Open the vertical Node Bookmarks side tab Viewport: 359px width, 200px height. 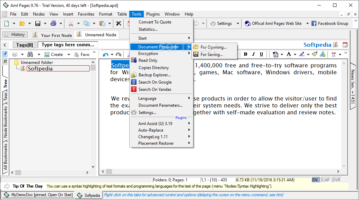pos(5,122)
